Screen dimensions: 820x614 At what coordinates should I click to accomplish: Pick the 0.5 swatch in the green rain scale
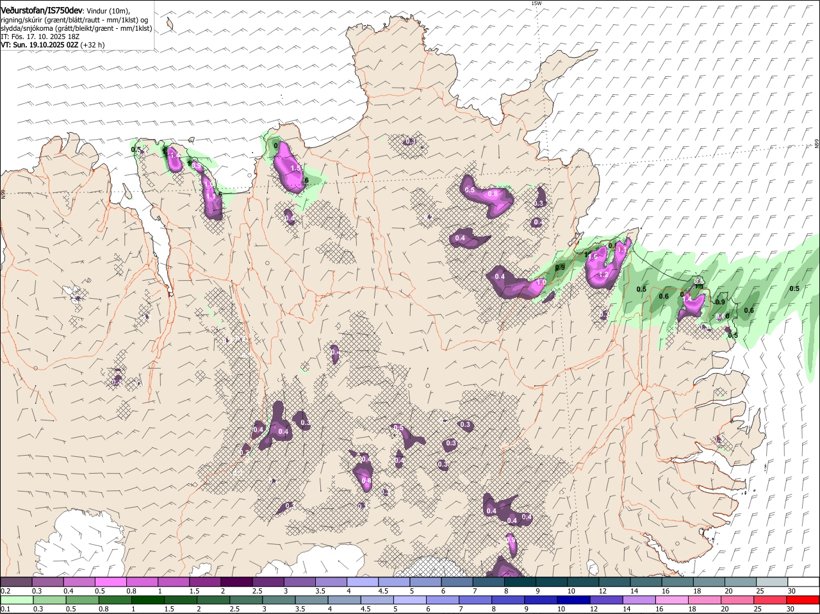82,600
